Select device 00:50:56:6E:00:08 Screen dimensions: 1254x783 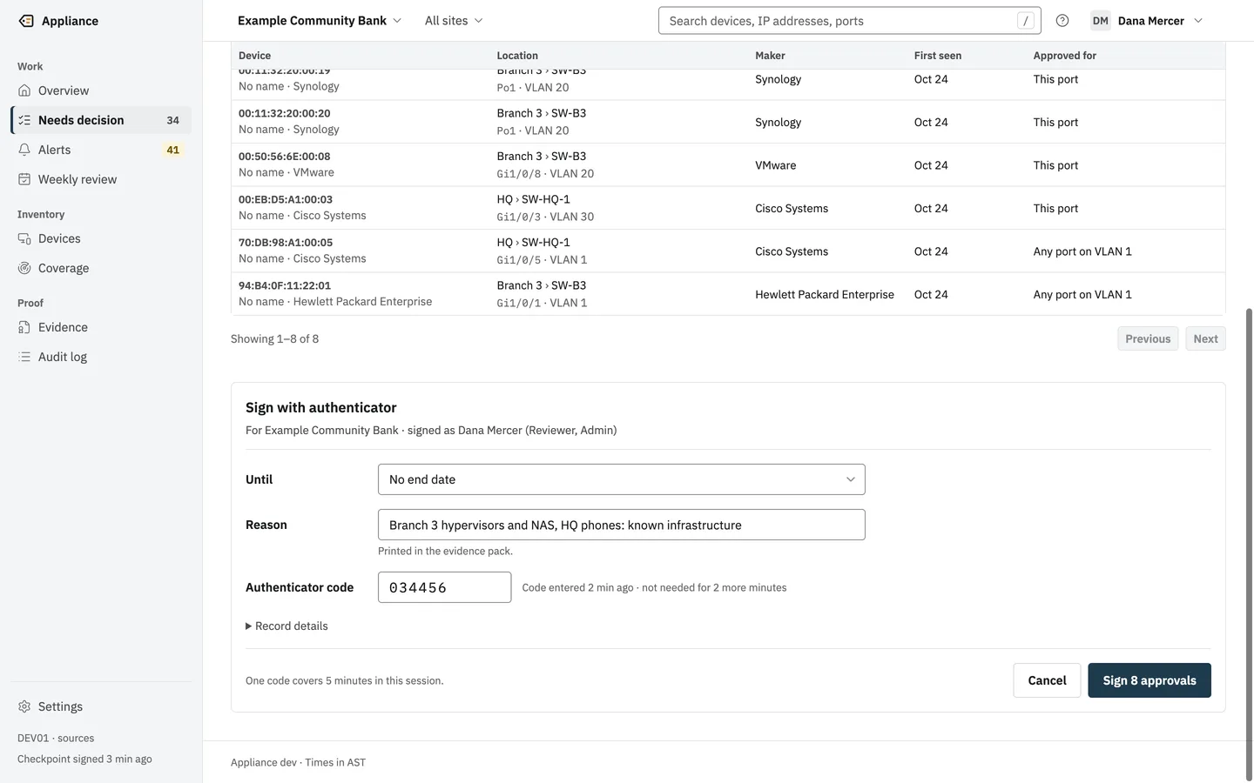pos(728,165)
